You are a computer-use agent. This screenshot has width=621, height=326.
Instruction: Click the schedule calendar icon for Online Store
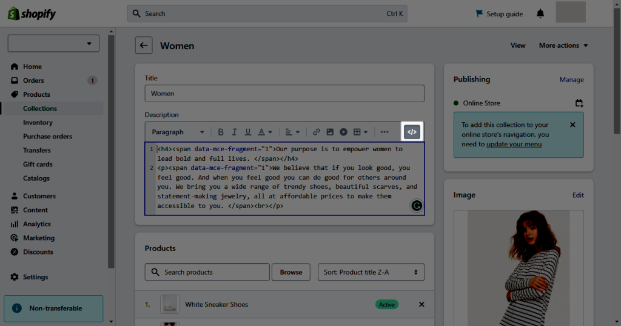(579, 103)
